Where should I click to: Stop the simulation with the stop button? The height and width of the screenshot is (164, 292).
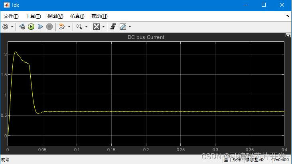[x=49, y=27]
